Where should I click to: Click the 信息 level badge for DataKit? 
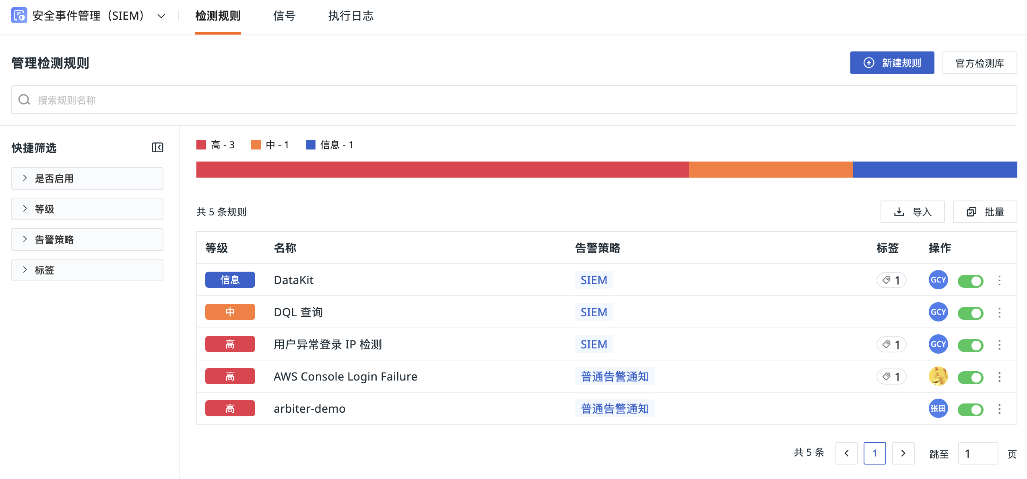(230, 280)
